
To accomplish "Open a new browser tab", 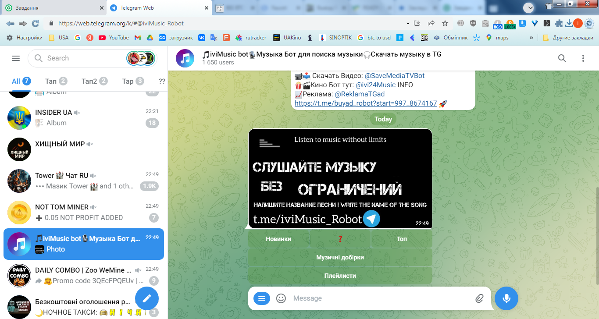I will tap(220, 8).
